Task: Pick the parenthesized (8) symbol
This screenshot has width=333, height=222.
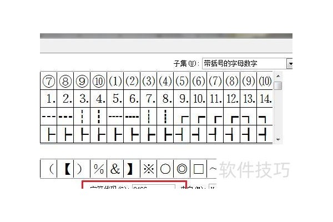Action: pos(232,81)
